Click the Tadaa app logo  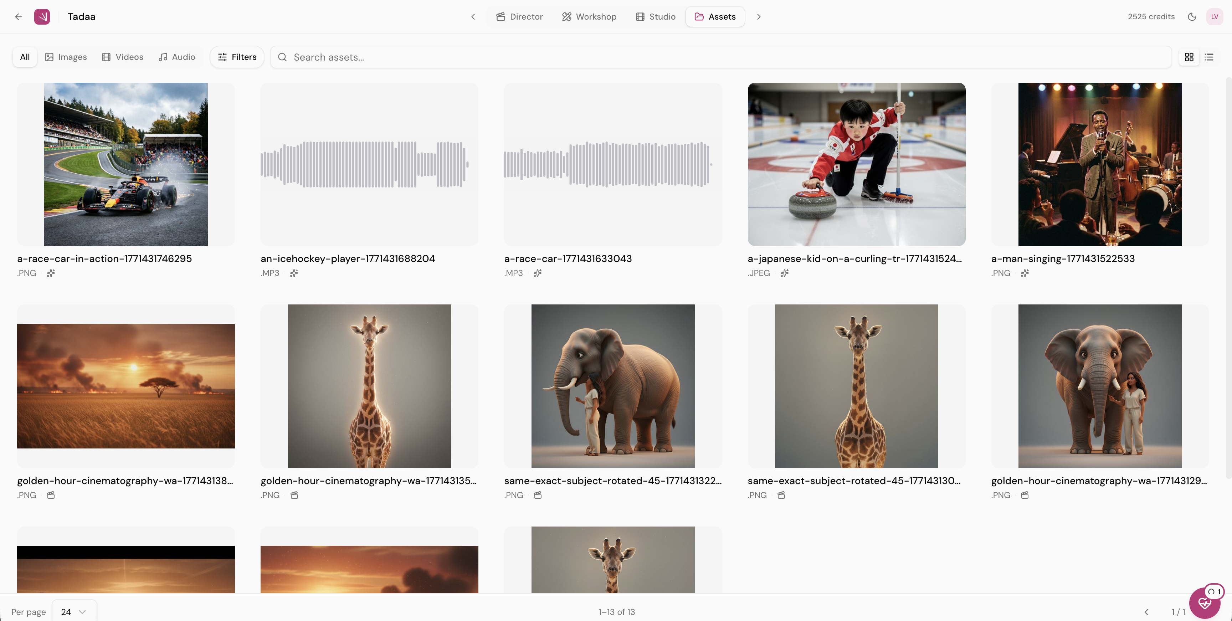tap(42, 17)
